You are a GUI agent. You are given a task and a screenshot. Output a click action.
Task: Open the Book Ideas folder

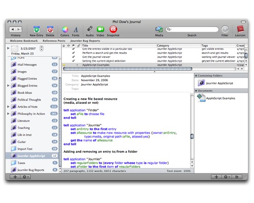point(34,93)
